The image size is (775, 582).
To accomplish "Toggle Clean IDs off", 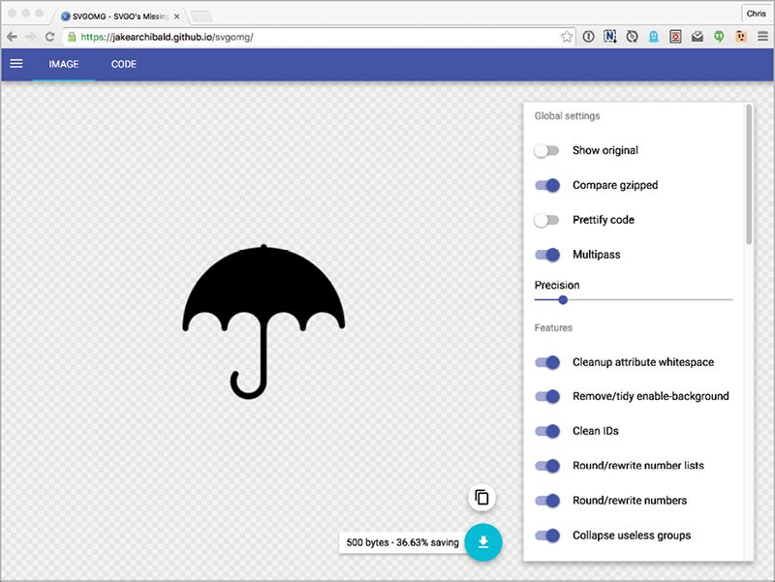I will click(x=547, y=431).
